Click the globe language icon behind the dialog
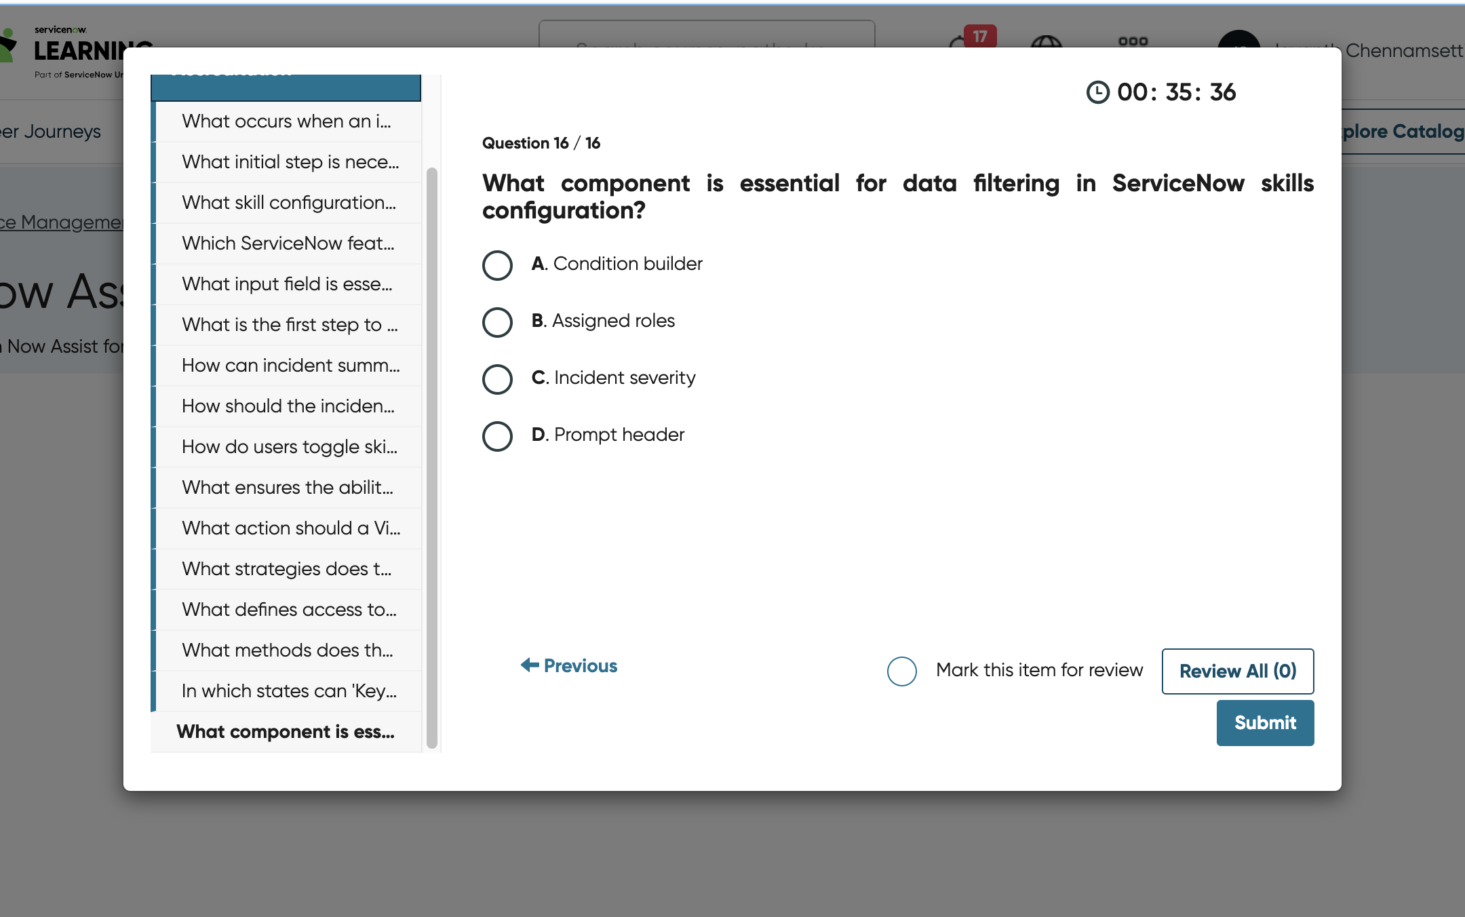The width and height of the screenshot is (1465, 917). point(1046,42)
